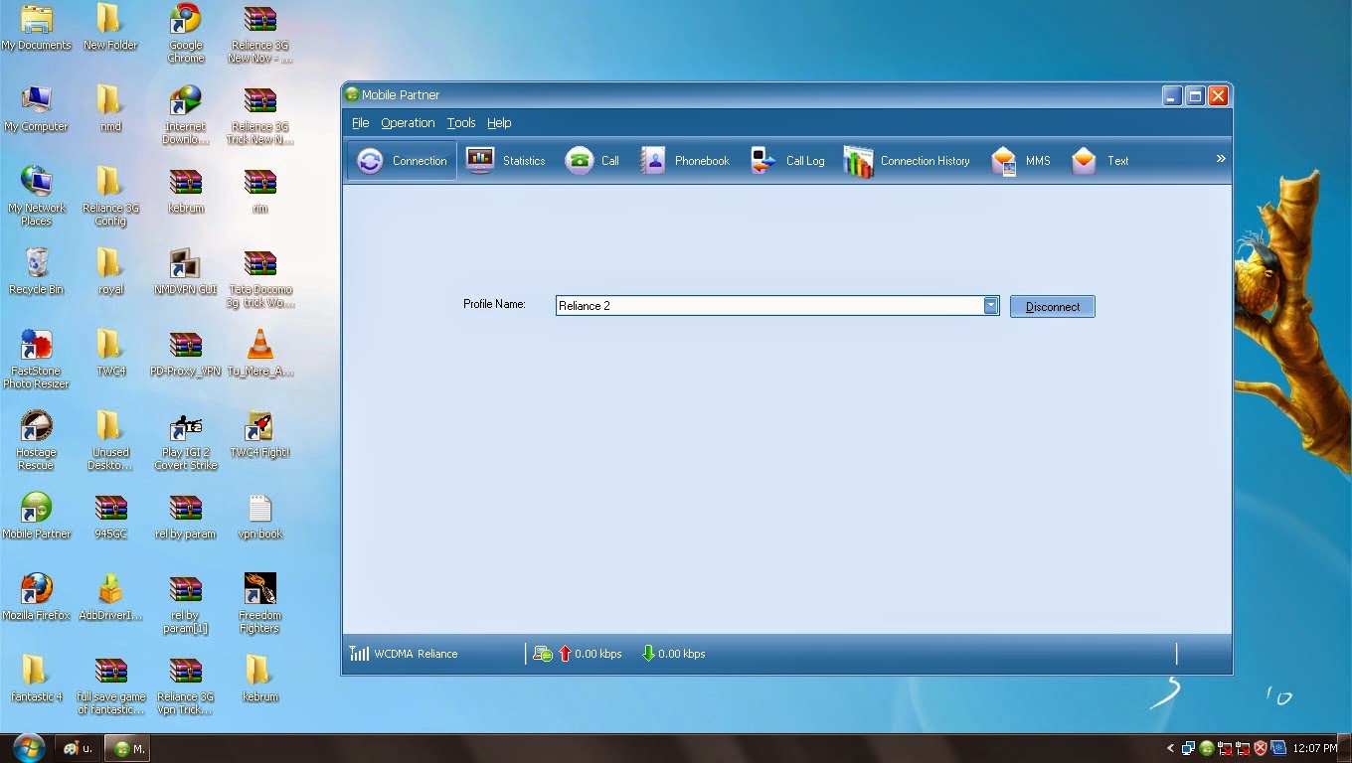Select the 'nmd' folder
The height and width of the screenshot is (763, 1352).
[110, 109]
